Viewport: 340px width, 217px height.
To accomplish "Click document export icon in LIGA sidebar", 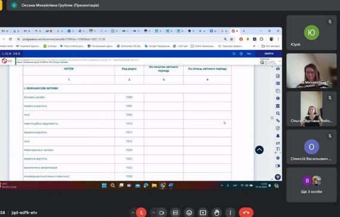I will [x=278, y=76].
